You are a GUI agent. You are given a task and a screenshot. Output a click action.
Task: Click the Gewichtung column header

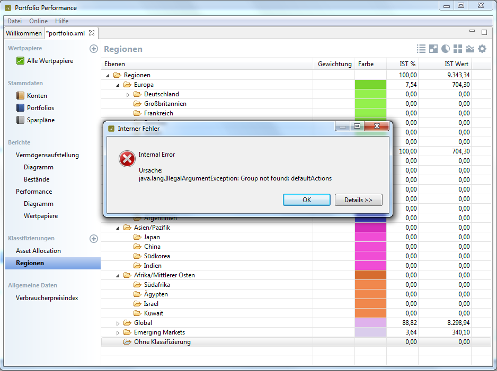(x=334, y=64)
